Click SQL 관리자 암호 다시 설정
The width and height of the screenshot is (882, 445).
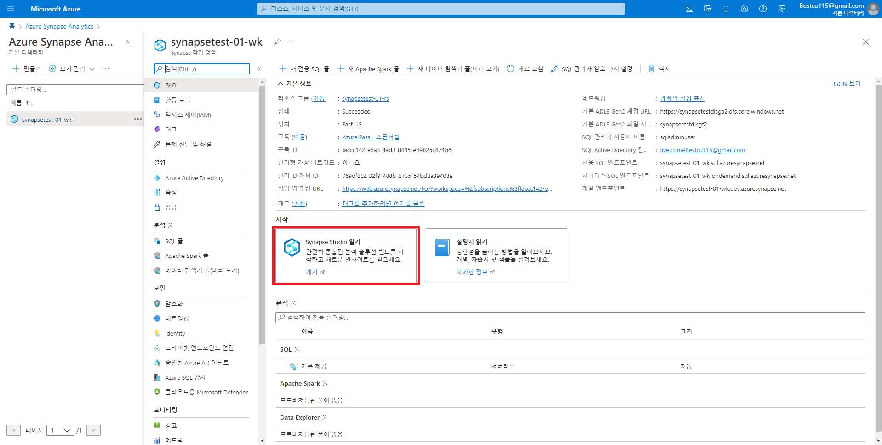point(591,69)
